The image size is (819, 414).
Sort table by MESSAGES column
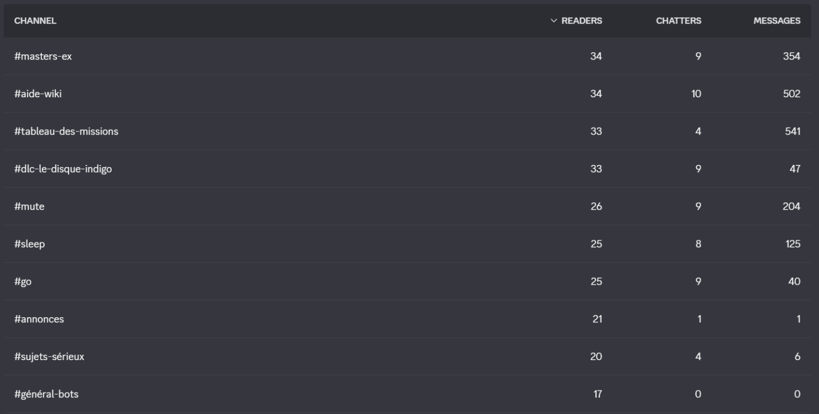tap(777, 21)
